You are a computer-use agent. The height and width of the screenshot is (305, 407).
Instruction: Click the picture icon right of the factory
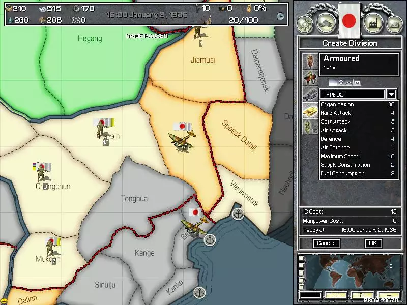tap(395, 22)
